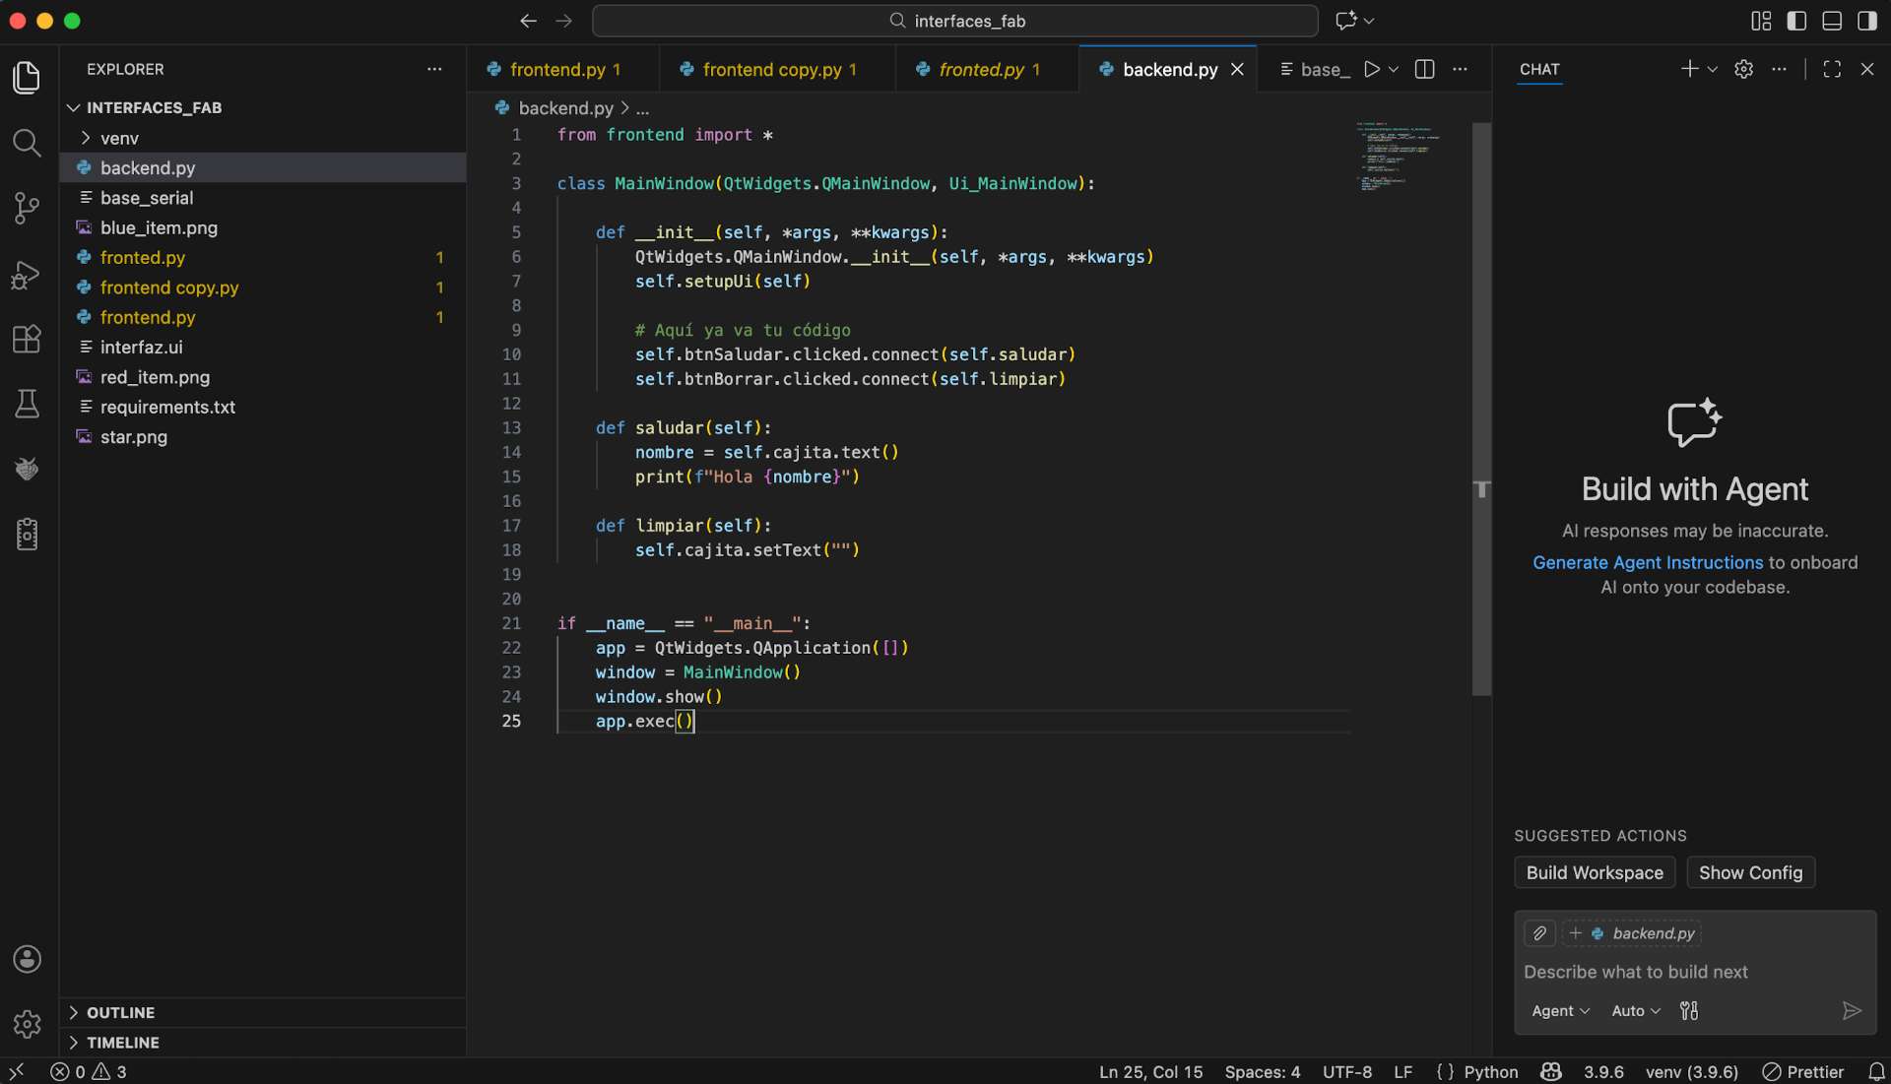Open star.png in the explorer
The height and width of the screenshot is (1084, 1891).
[x=262, y=436]
